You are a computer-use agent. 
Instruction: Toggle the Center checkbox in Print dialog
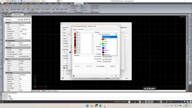[64, 68]
